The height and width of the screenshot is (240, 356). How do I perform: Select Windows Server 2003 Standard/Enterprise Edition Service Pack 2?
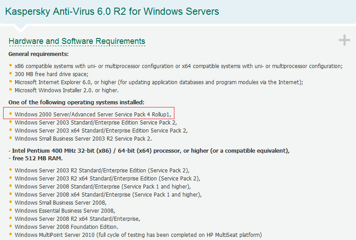click(x=96, y=123)
